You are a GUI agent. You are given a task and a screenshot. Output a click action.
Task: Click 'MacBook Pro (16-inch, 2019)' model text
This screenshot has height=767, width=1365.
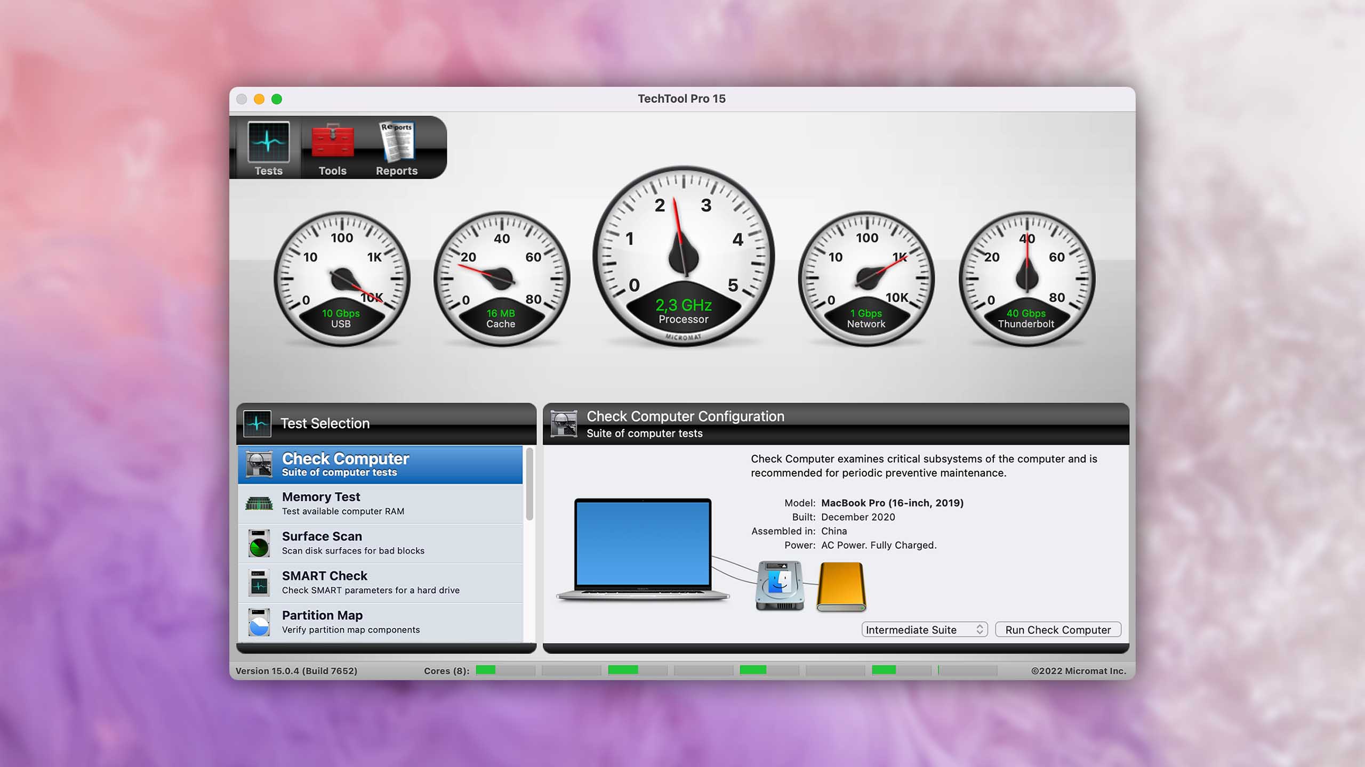point(892,503)
